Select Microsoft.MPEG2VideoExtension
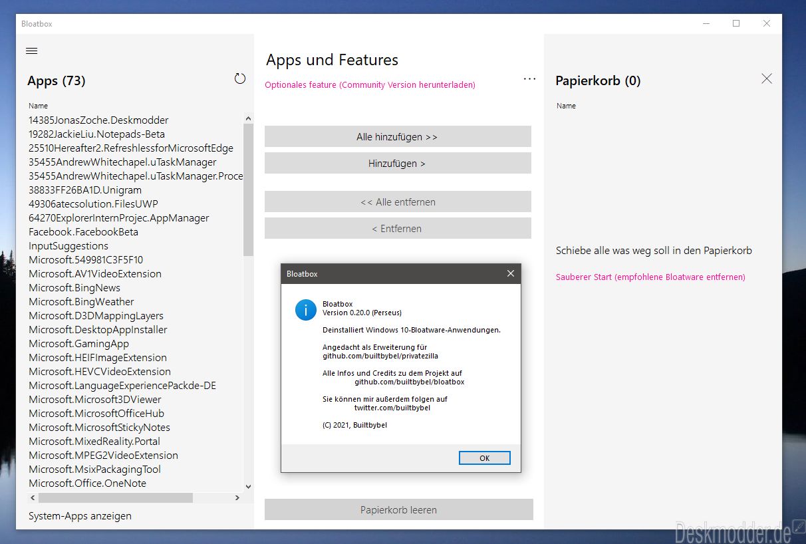This screenshot has width=806, height=544. point(103,456)
